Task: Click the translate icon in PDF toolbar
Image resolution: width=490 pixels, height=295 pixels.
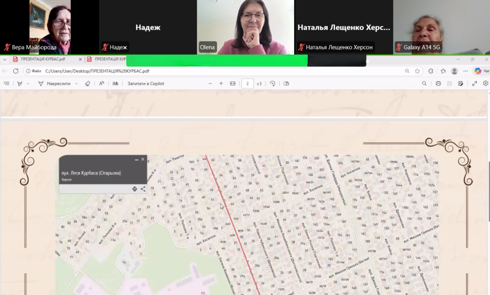Action: (115, 83)
